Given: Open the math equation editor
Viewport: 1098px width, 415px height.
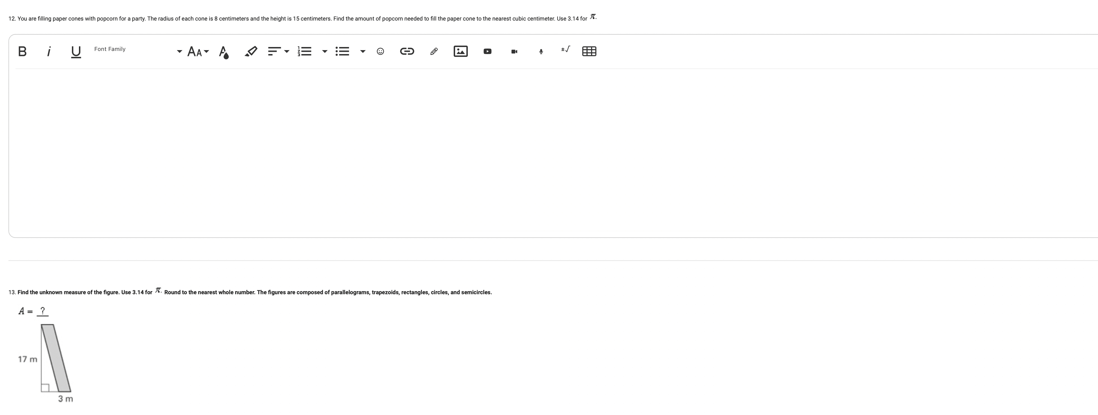Looking at the screenshot, I should pos(565,50).
